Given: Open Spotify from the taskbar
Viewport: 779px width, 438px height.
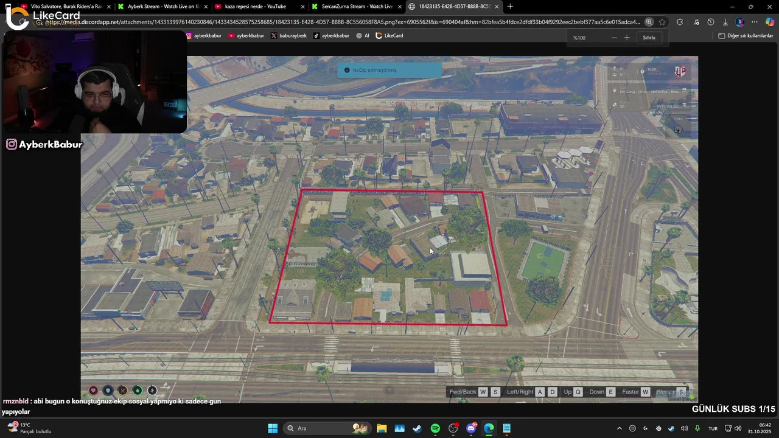Looking at the screenshot, I should point(435,428).
